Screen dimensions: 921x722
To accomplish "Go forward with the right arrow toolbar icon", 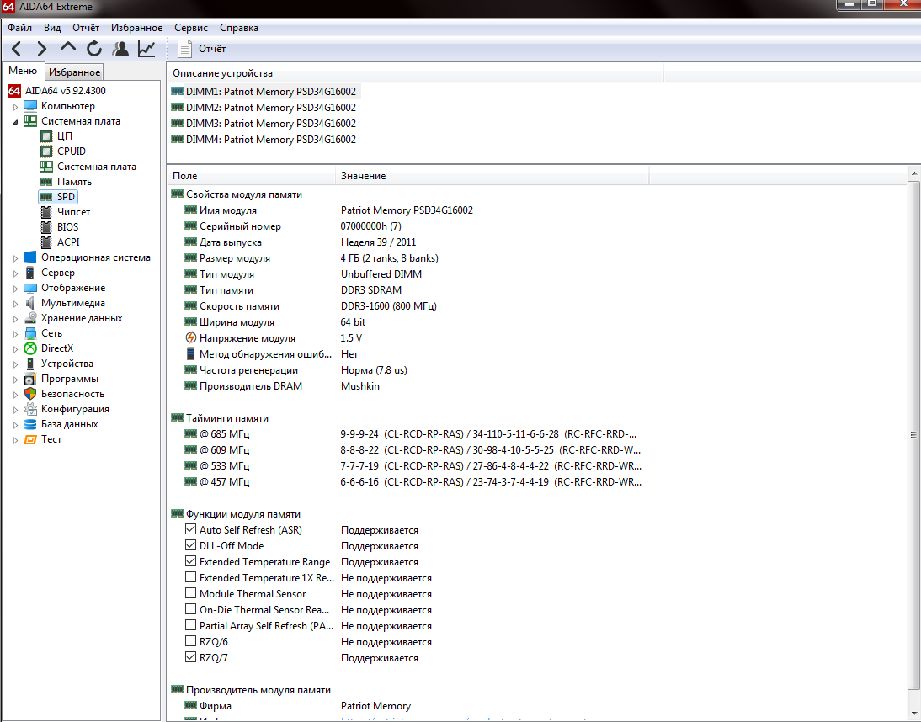I will click(42, 49).
